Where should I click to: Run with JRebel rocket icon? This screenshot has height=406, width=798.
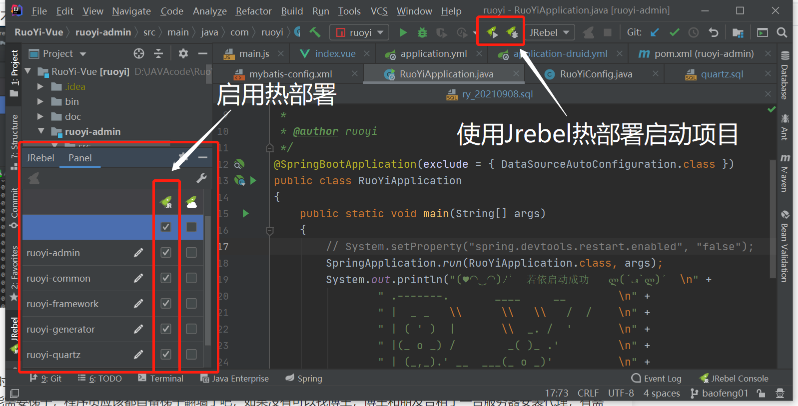492,32
